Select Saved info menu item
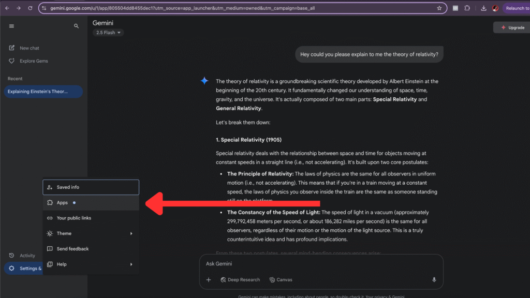Screen dimensions: 530x298 pos(91,187)
